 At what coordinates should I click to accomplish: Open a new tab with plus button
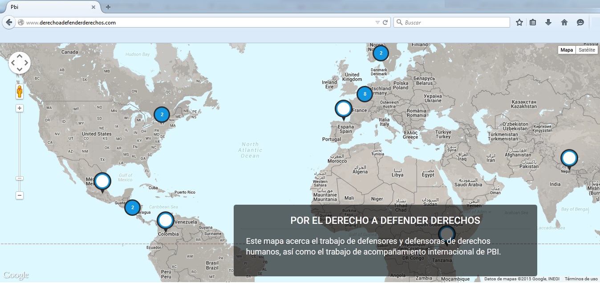(x=108, y=7)
